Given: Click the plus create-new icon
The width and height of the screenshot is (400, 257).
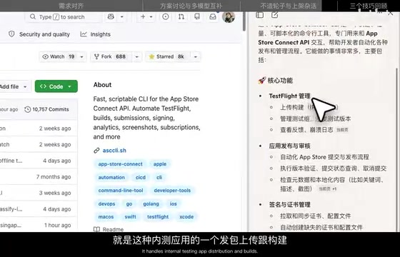Looking at the screenshot, I should (x=143, y=17).
